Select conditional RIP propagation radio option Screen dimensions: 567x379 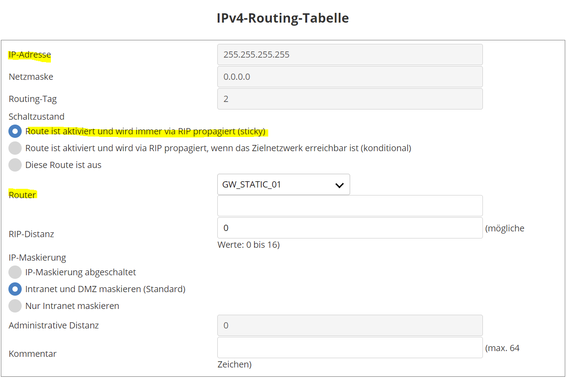coord(15,148)
